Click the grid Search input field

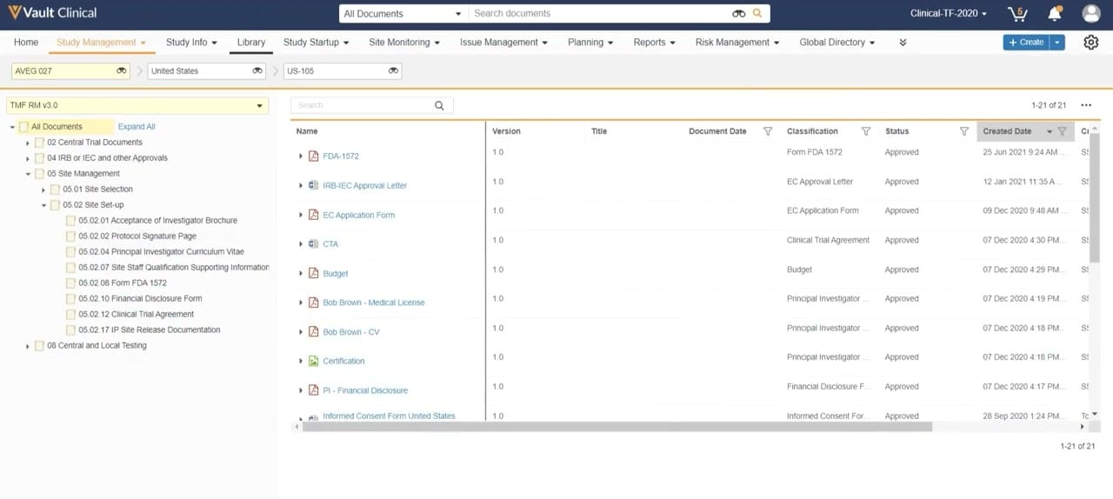[x=363, y=105]
